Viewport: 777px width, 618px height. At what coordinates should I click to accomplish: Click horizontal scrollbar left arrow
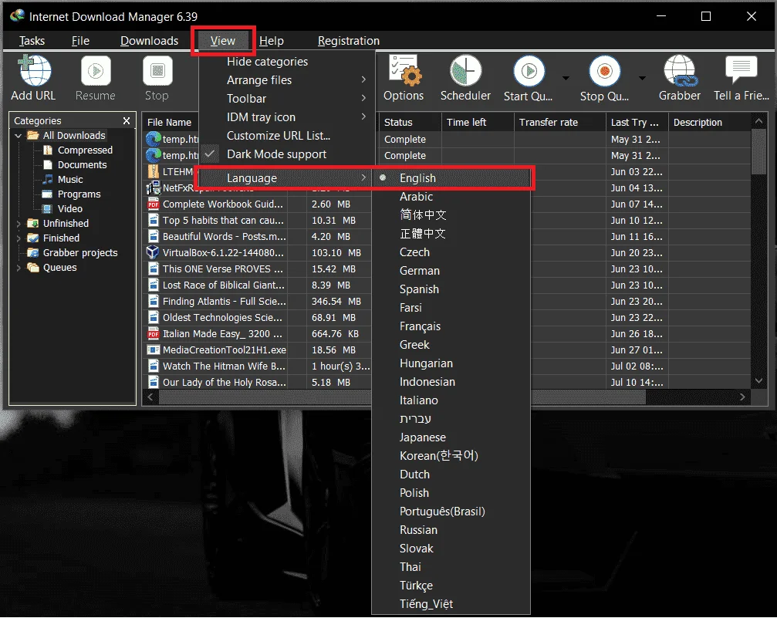tap(150, 397)
